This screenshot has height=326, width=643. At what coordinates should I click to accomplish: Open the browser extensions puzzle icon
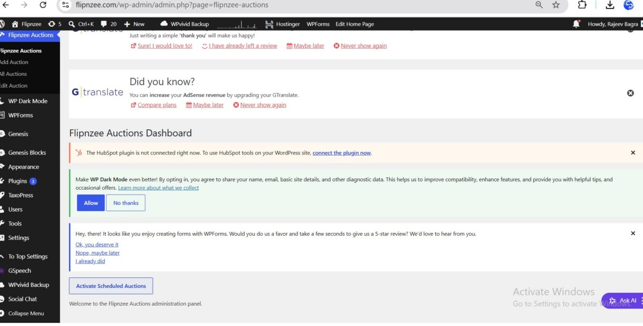click(582, 5)
